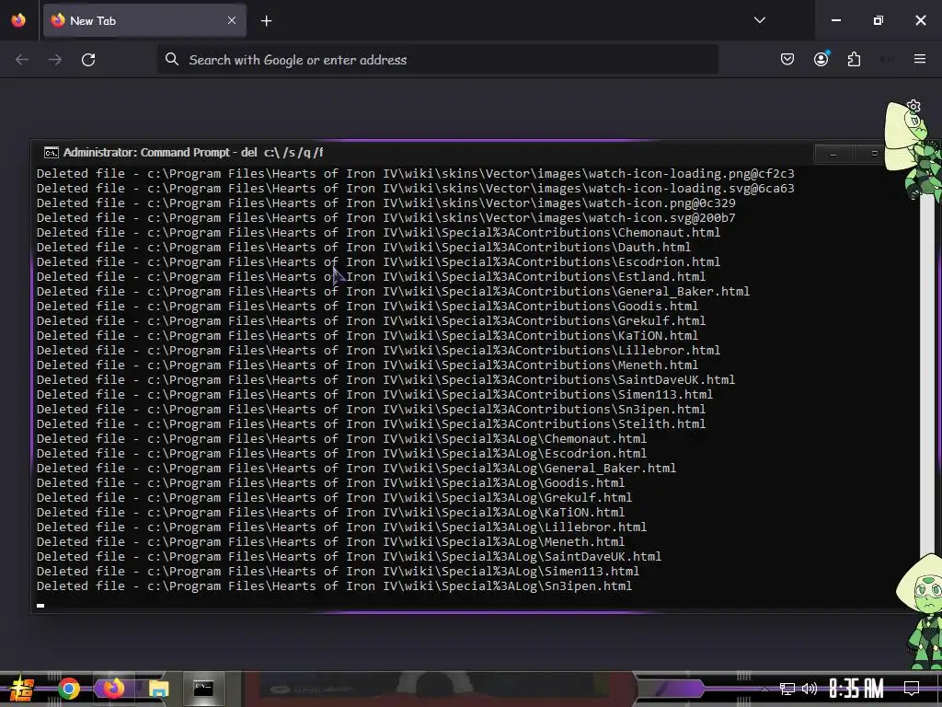Click line ending Contributions\Goodis.html
Screen dimensions: 942x707
pos(367,306)
